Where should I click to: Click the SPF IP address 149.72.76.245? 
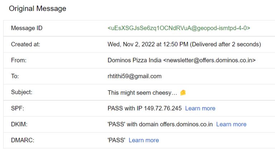163,108
